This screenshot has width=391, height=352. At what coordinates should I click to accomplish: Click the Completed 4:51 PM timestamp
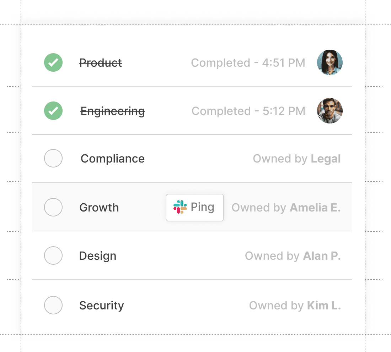pyautogui.click(x=248, y=62)
